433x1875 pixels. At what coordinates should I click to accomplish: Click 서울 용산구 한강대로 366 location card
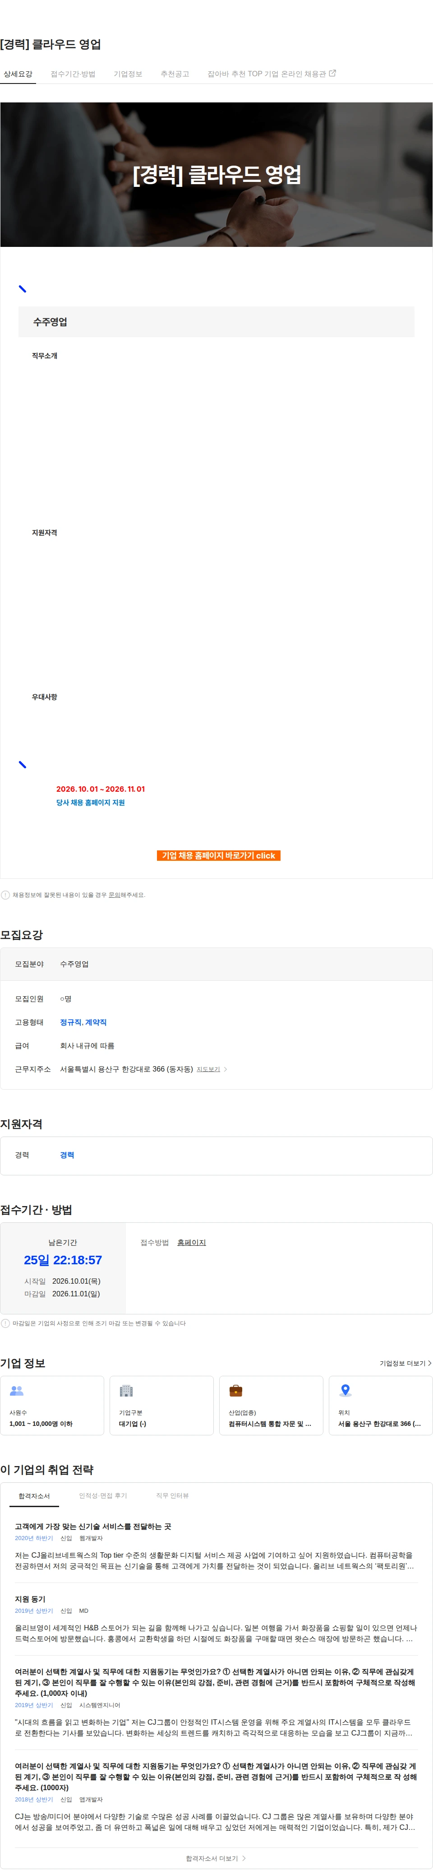(x=381, y=1405)
